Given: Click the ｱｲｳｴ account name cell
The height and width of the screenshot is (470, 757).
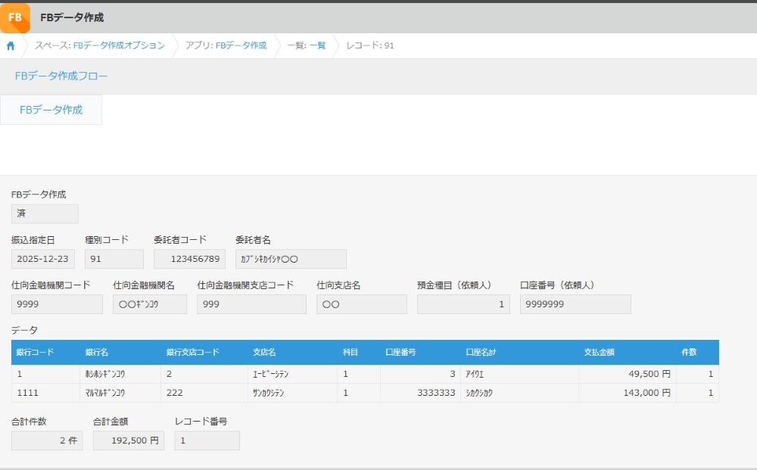Looking at the screenshot, I should coord(519,374).
